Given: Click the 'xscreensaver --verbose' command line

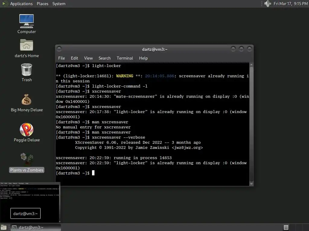Looking at the screenshot, I should (100, 137).
